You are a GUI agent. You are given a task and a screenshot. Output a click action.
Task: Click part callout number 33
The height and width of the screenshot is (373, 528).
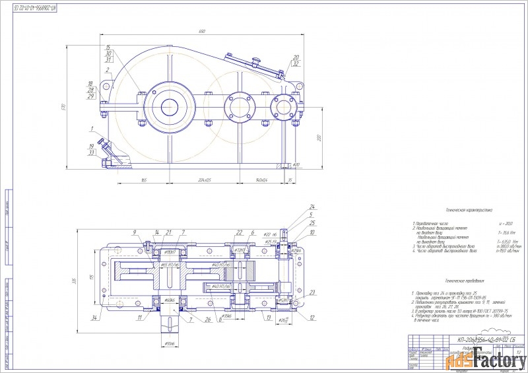point(91,153)
